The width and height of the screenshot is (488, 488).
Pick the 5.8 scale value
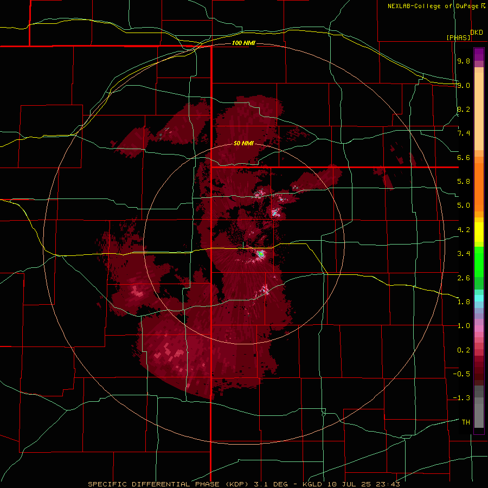pos(464,182)
